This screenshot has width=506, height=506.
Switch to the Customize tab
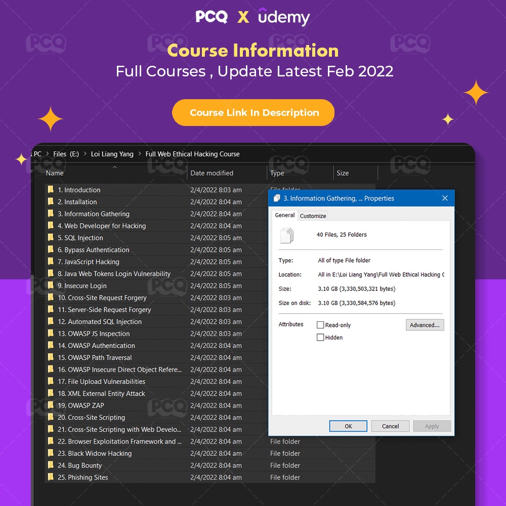[x=313, y=216]
